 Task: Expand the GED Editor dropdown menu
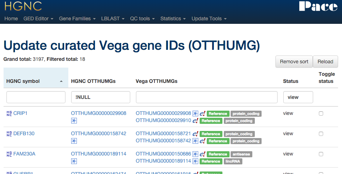[x=38, y=19]
